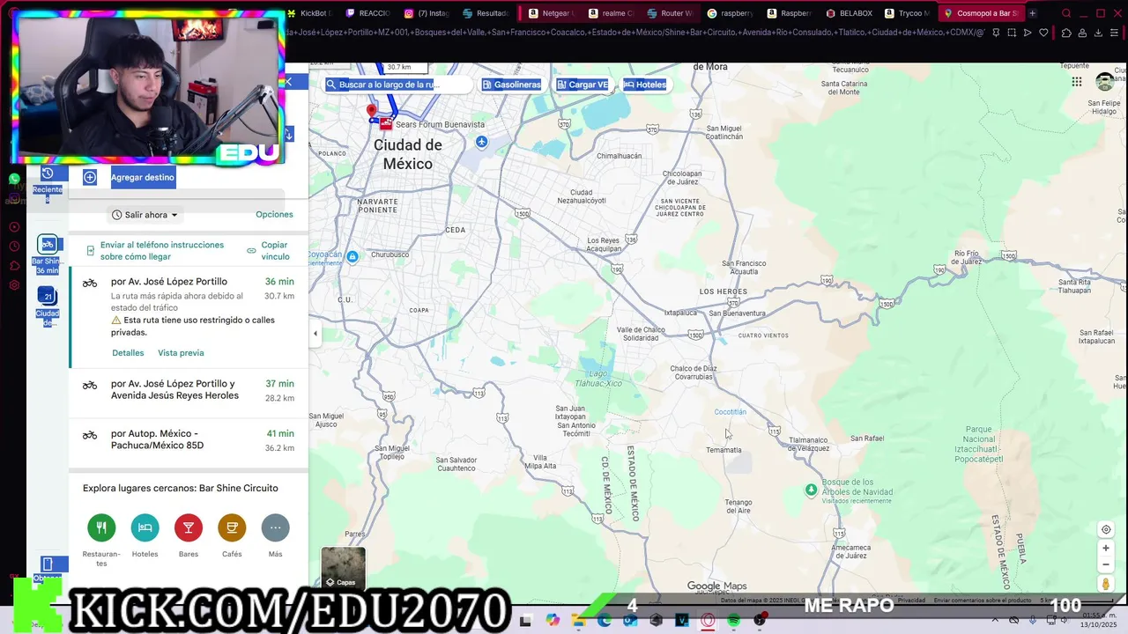Open Copilot from the taskbar
This screenshot has height=634, width=1128.
pyautogui.click(x=553, y=621)
